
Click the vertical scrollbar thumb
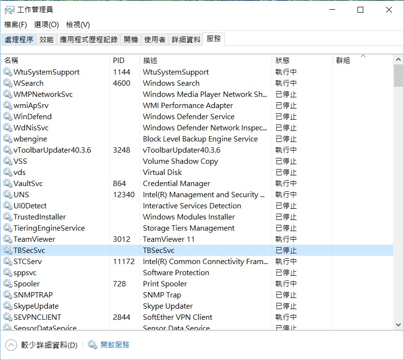(x=398, y=76)
